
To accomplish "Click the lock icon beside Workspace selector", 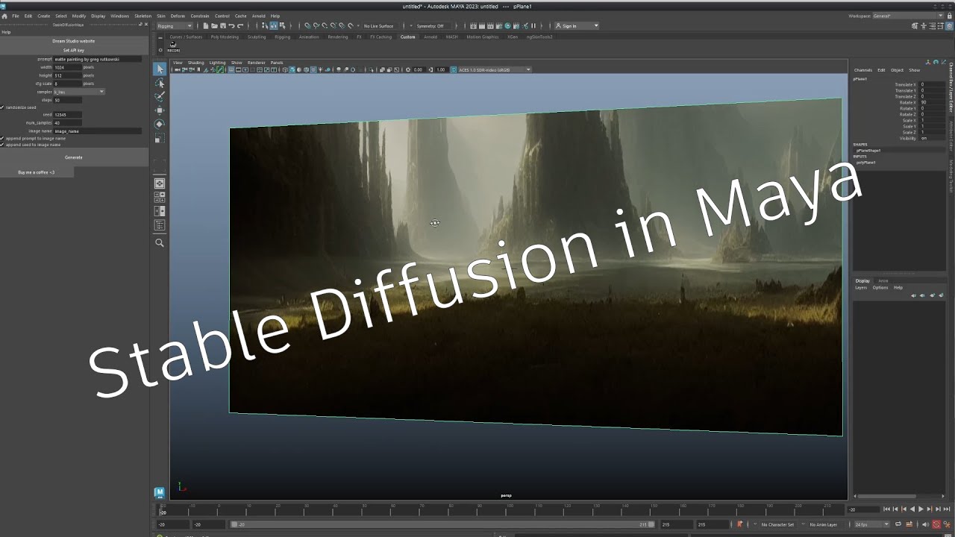I will pos(950,16).
